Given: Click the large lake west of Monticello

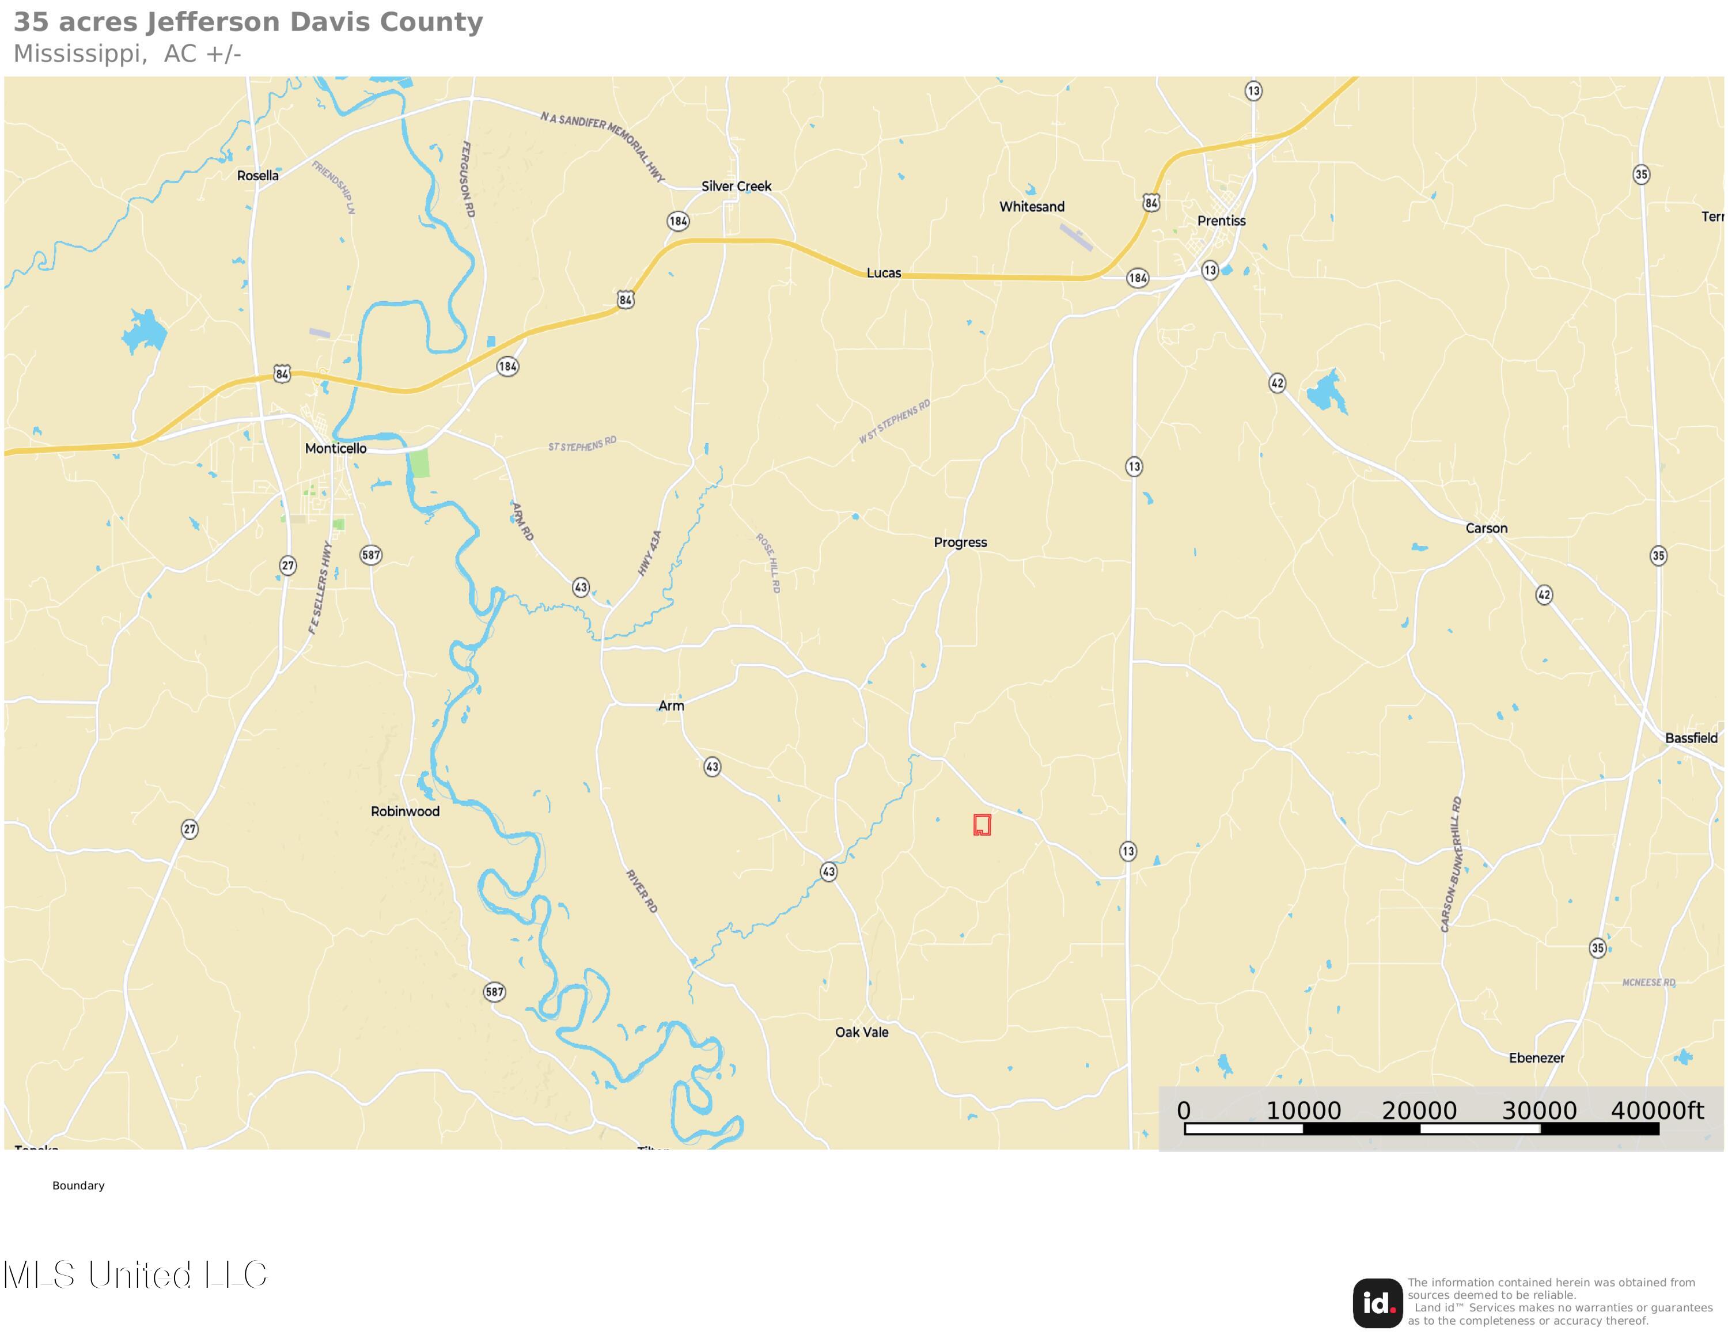Looking at the screenshot, I should (x=144, y=331).
